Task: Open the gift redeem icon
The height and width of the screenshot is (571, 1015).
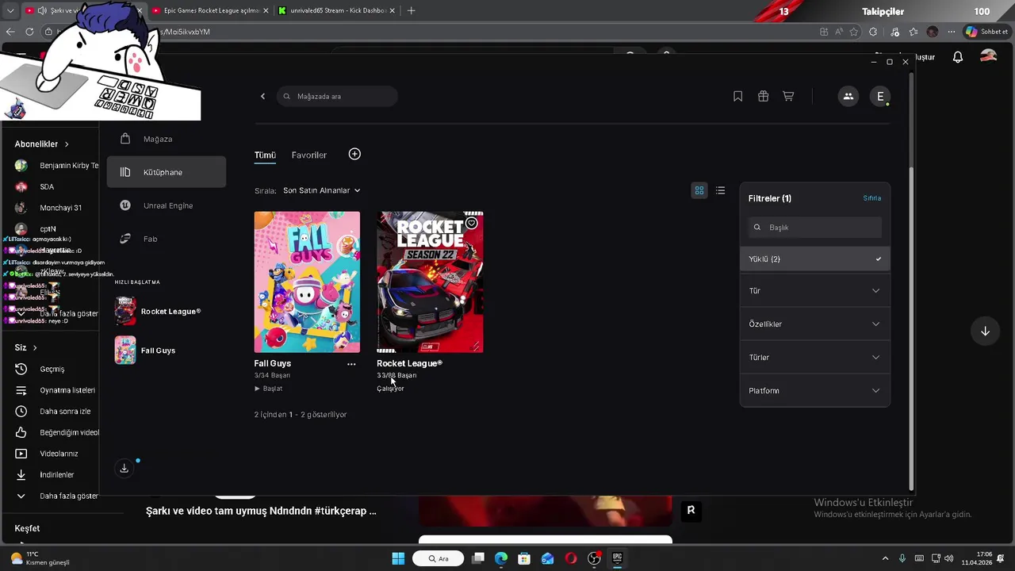Action: click(x=763, y=96)
